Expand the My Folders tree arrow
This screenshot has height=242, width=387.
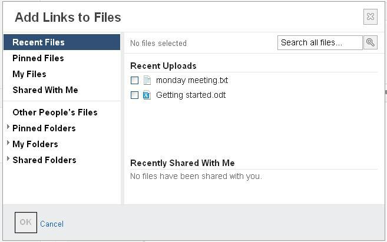pos(8,143)
